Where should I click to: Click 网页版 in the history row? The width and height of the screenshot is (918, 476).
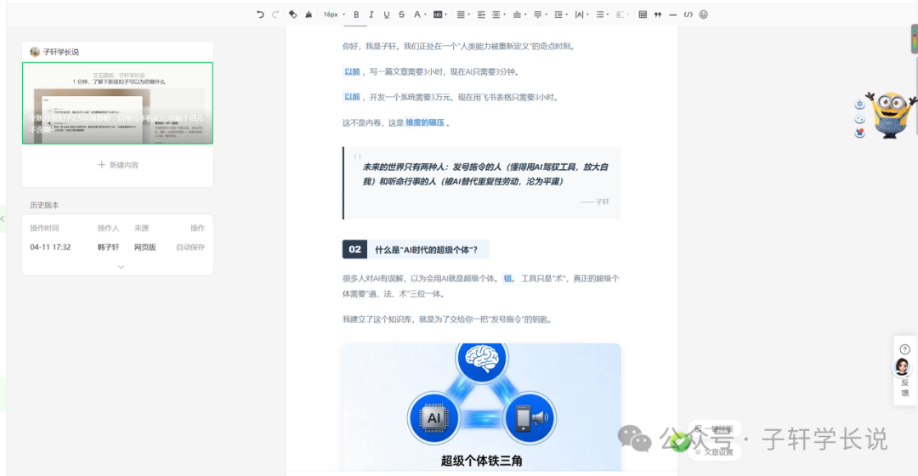145,247
